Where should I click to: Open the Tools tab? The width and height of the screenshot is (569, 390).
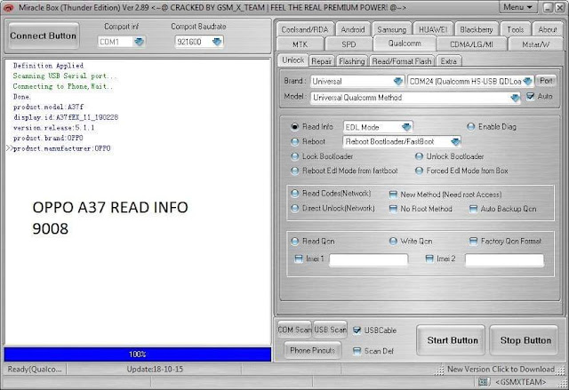tap(516, 29)
